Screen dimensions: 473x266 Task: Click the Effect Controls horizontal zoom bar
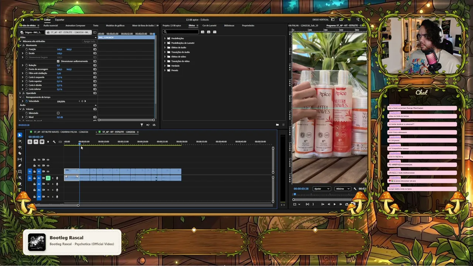point(126,120)
